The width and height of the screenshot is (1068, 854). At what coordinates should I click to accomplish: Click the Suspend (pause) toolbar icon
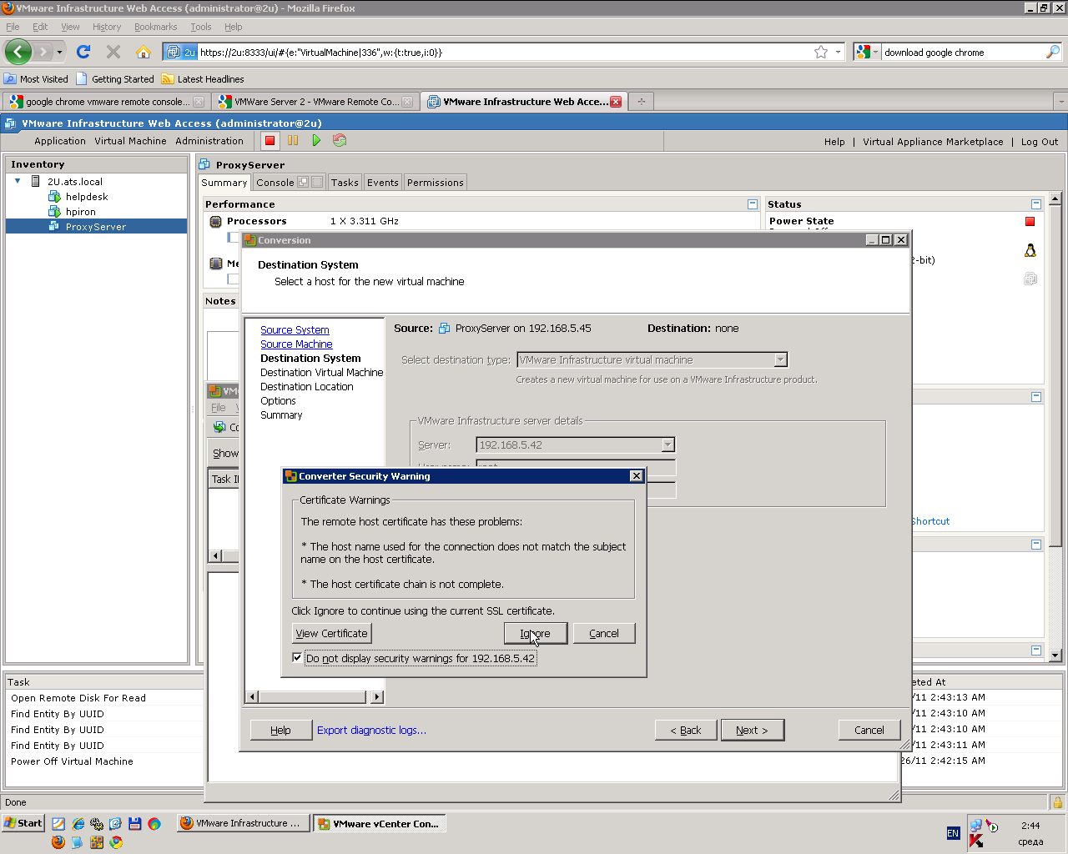tap(293, 141)
